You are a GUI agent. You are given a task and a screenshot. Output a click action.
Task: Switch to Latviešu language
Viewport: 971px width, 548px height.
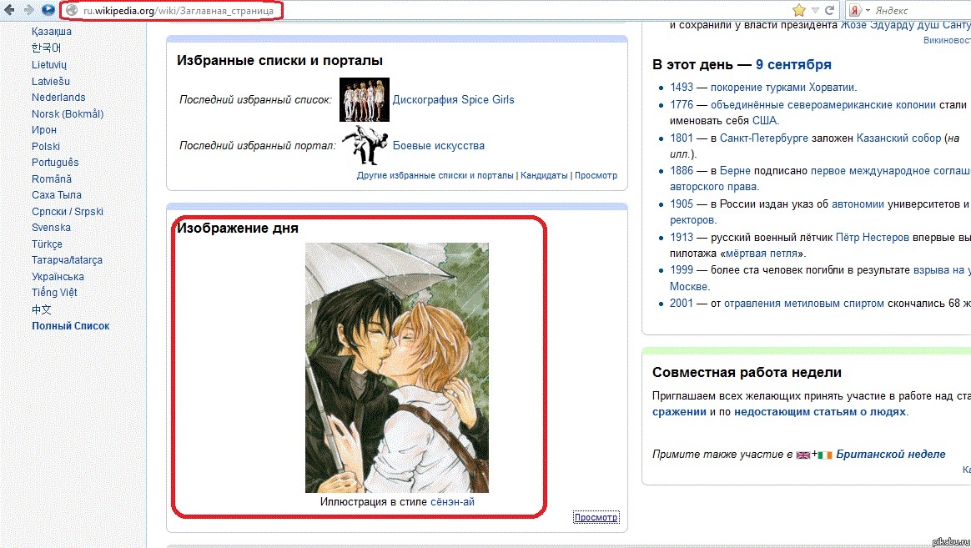51,81
